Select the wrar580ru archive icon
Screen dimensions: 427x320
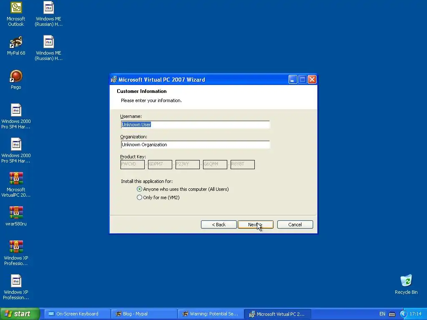(x=16, y=216)
